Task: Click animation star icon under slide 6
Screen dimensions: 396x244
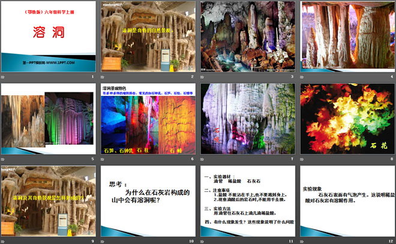Action: coord(102,159)
